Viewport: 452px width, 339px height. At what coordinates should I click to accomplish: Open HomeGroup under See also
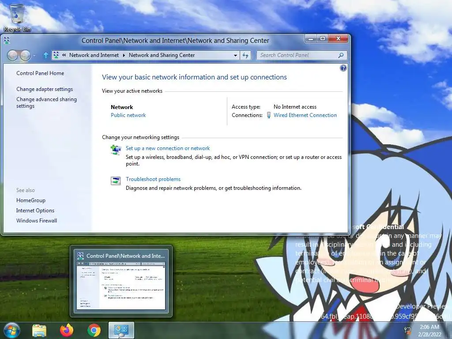tap(31, 200)
